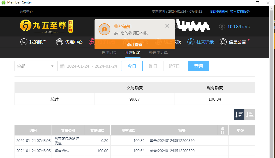Select the 昨日 date range option
The height and width of the screenshot is (158, 275).
point(153,66)
